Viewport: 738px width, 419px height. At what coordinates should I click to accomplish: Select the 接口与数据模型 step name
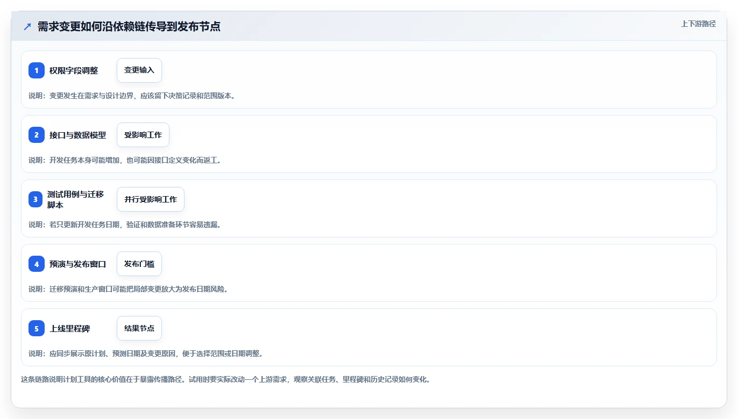(x=78, y=135)
